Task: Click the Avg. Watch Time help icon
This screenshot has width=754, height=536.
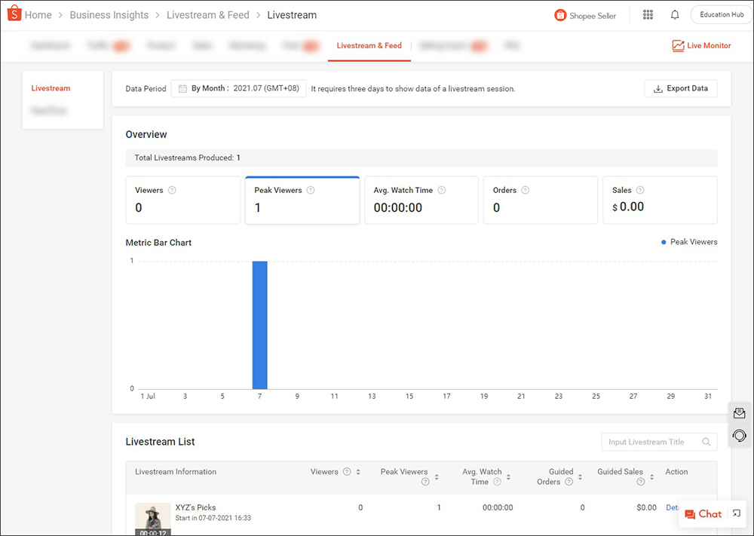Action: point(442,191)
